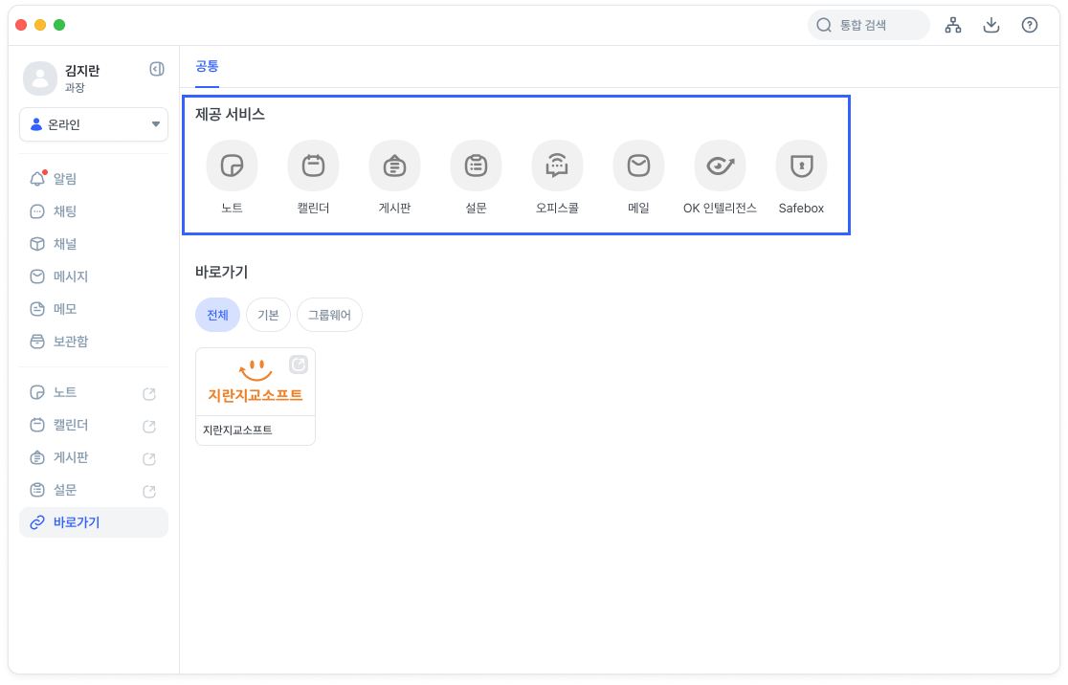Expand the 온라인 status dropdown
This screenshot has width=1068, height=685.
[x=93, y=124]
